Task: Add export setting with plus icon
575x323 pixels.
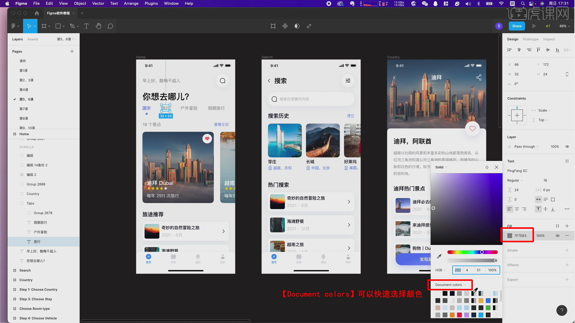Action: click(x=567, y=280)
